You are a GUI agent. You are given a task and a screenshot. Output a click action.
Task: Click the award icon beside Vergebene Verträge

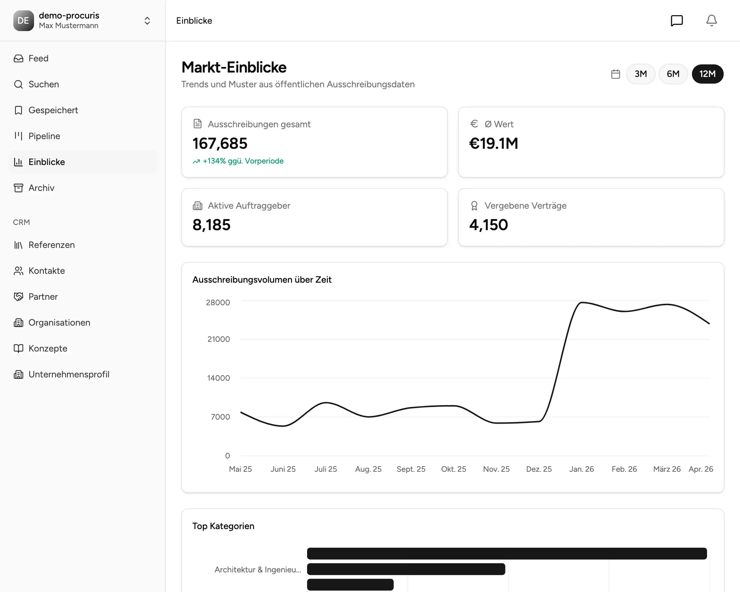point(474,206)
